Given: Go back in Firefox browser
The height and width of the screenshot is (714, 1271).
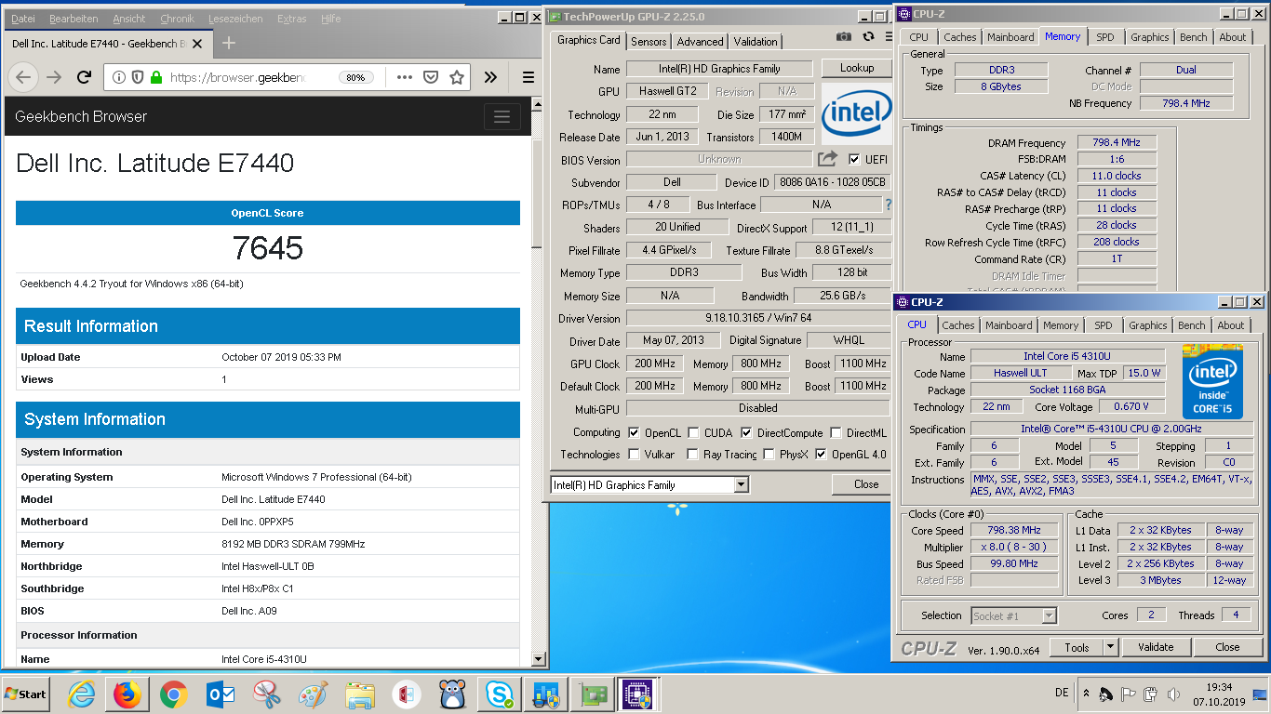Looking at the screenshot, I should (24, 77).
